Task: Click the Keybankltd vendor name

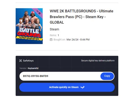Action: pos(33,68)
